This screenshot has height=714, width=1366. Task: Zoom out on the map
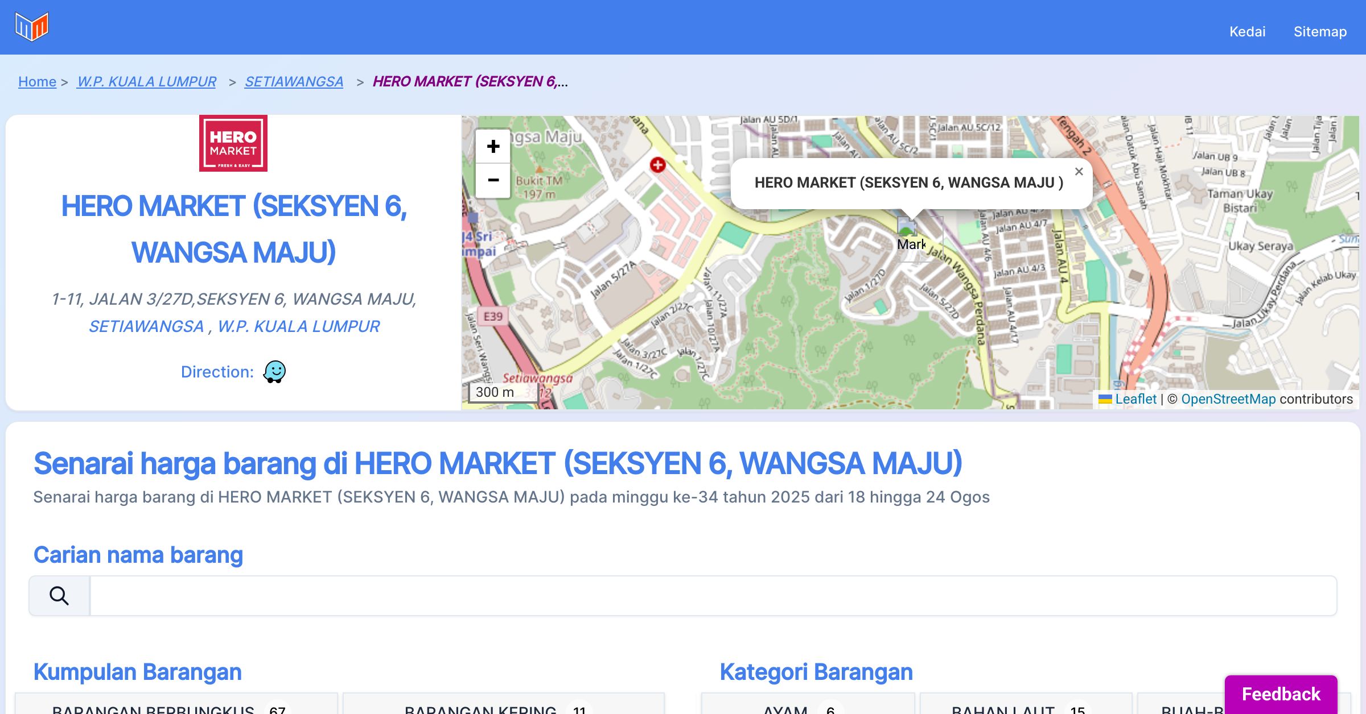493,181
